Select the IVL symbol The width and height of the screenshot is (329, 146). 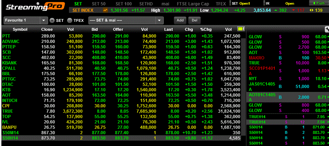[5, 122]
